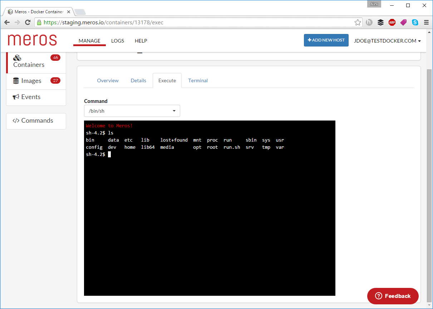Screen dimensions: 433x309
Task: Select the Execute tab
Action: pos(167,80)
